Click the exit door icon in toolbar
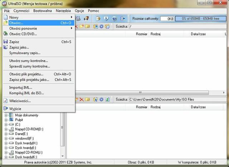This screenshot has width=229, height=167. click(x=122, y=19)
